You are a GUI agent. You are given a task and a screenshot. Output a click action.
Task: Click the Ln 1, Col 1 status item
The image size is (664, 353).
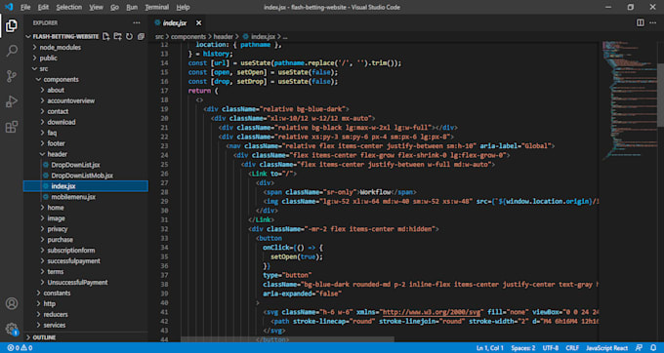point(490,348)
